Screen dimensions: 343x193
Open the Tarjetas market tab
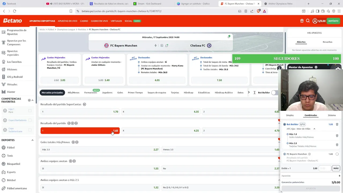click(x=175, y=92)
